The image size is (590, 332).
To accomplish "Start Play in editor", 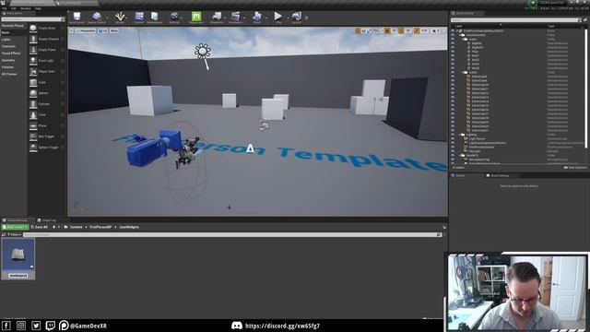I will (x=278, y=18).
